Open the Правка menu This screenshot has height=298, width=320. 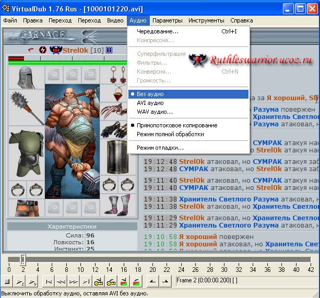(33, 20)
